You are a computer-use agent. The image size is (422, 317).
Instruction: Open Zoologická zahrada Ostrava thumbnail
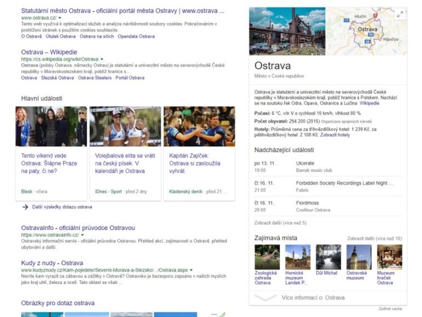click(267, 257)
